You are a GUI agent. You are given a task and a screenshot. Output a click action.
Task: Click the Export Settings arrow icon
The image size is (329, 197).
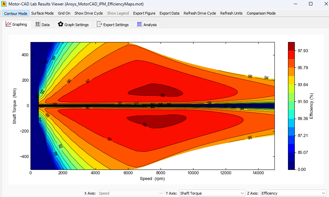(x=100, y=24)
